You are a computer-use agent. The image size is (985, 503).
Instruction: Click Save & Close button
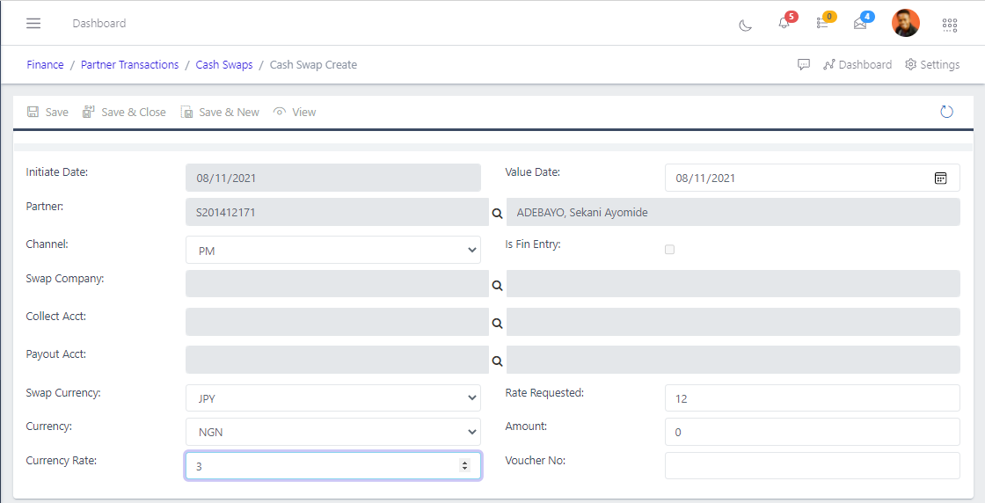click(124, 112)
